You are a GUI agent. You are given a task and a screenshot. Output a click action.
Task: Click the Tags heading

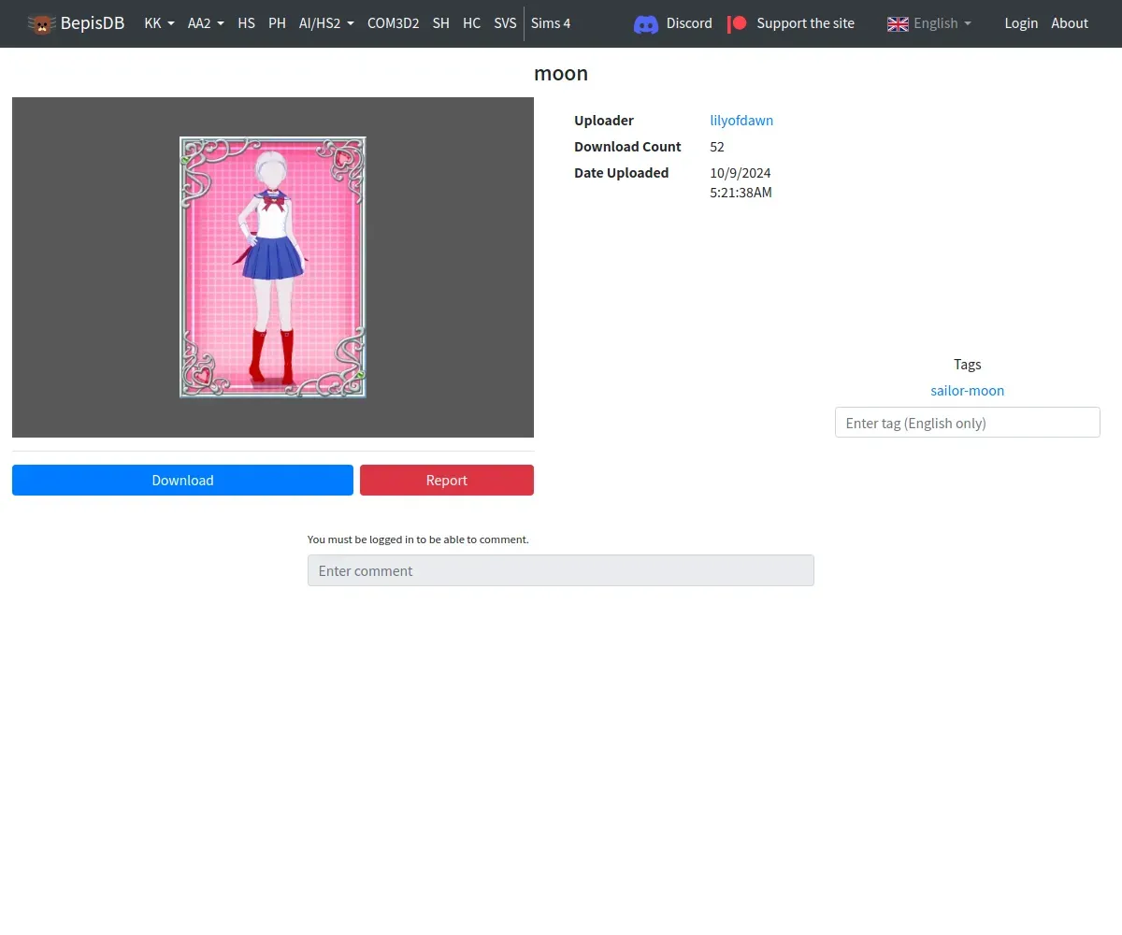click(x=967, y=365)
